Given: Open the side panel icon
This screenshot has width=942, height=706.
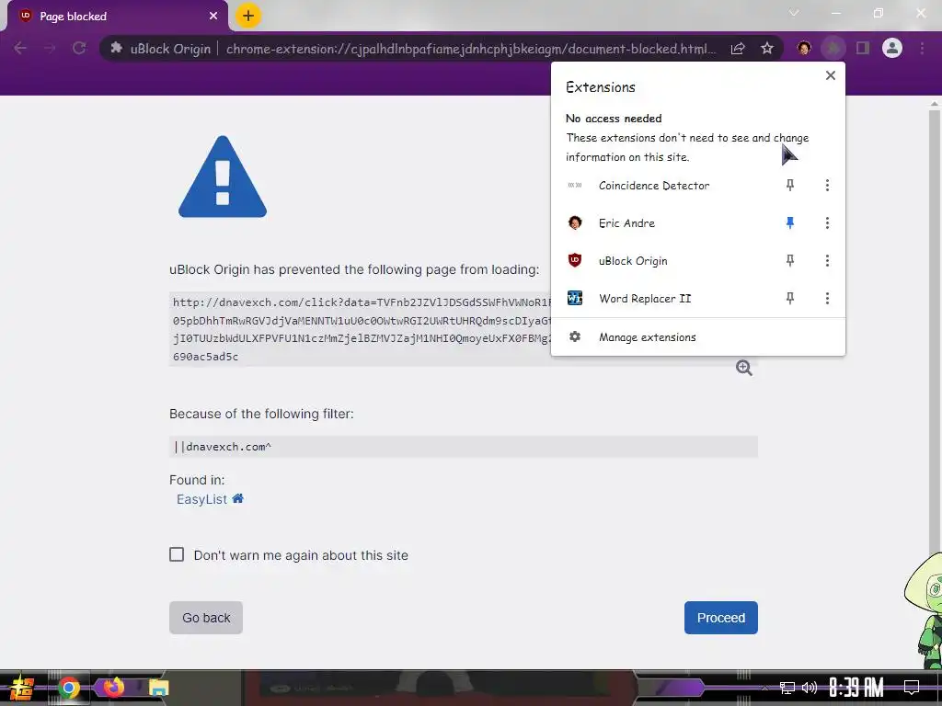Looking at the screenshot, I should pyautogui.click(x=863, y=48).
